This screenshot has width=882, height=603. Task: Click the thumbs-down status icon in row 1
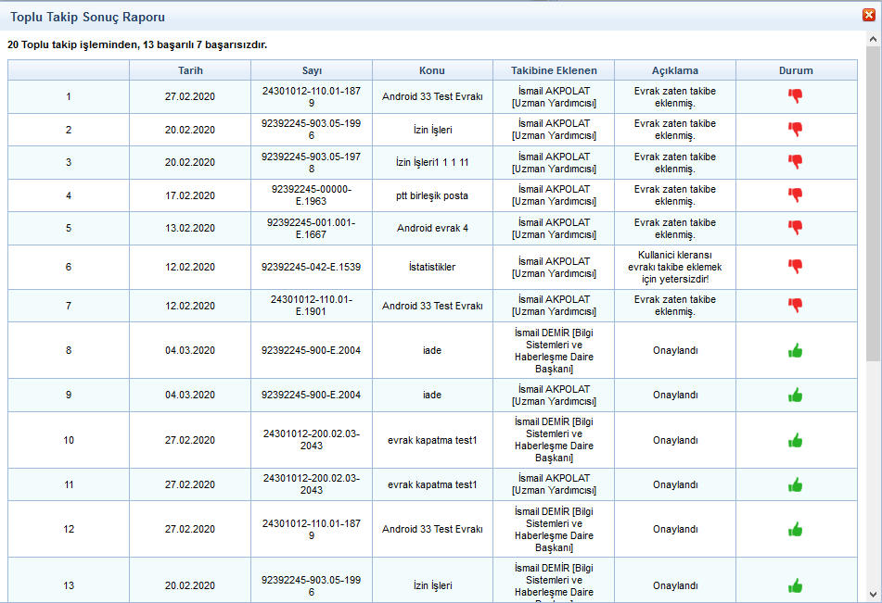795,95
